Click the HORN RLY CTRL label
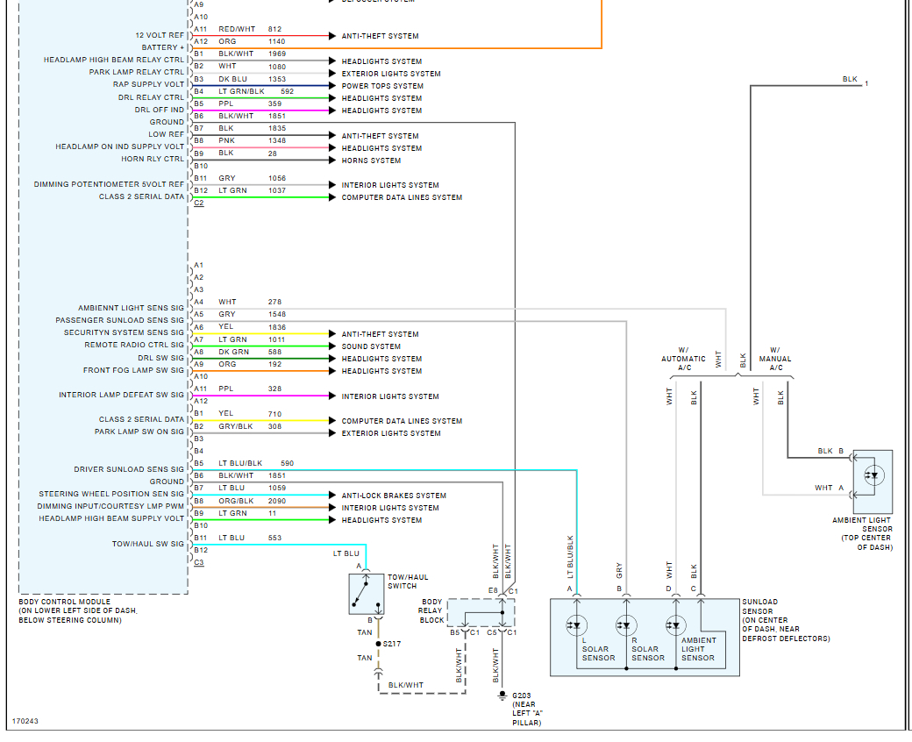This screenshot has width=912, height=742. (153, 159)
